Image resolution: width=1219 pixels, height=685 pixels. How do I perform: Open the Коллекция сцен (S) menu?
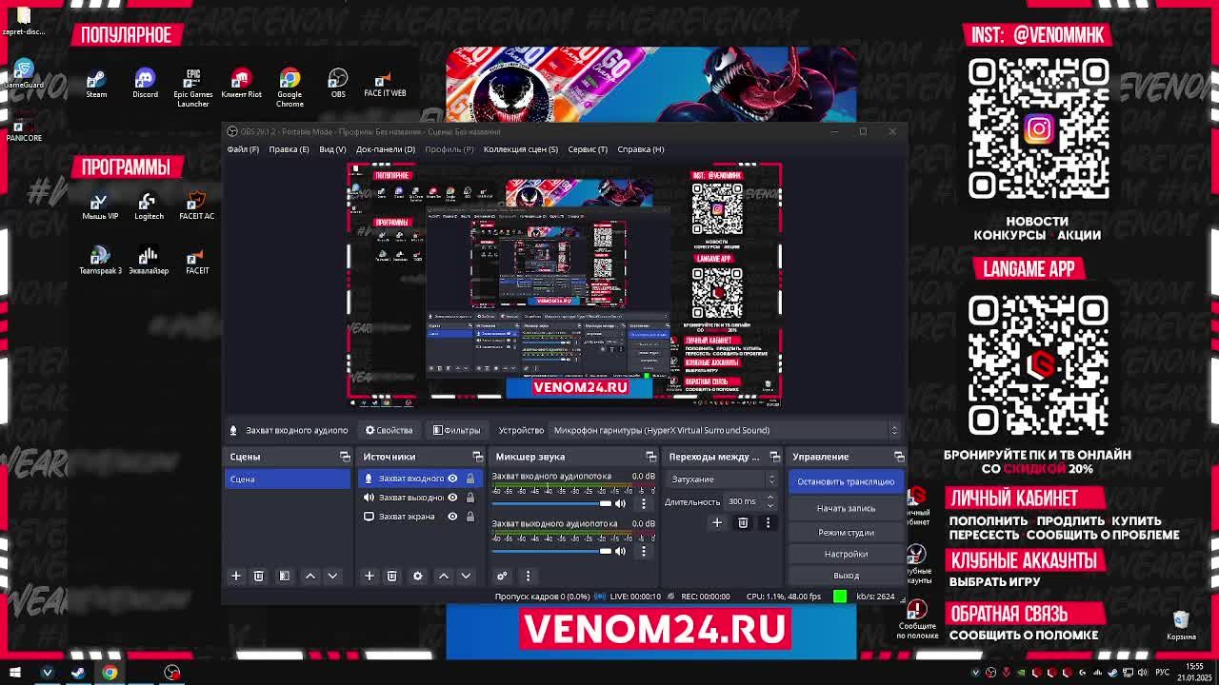point(521,149)
